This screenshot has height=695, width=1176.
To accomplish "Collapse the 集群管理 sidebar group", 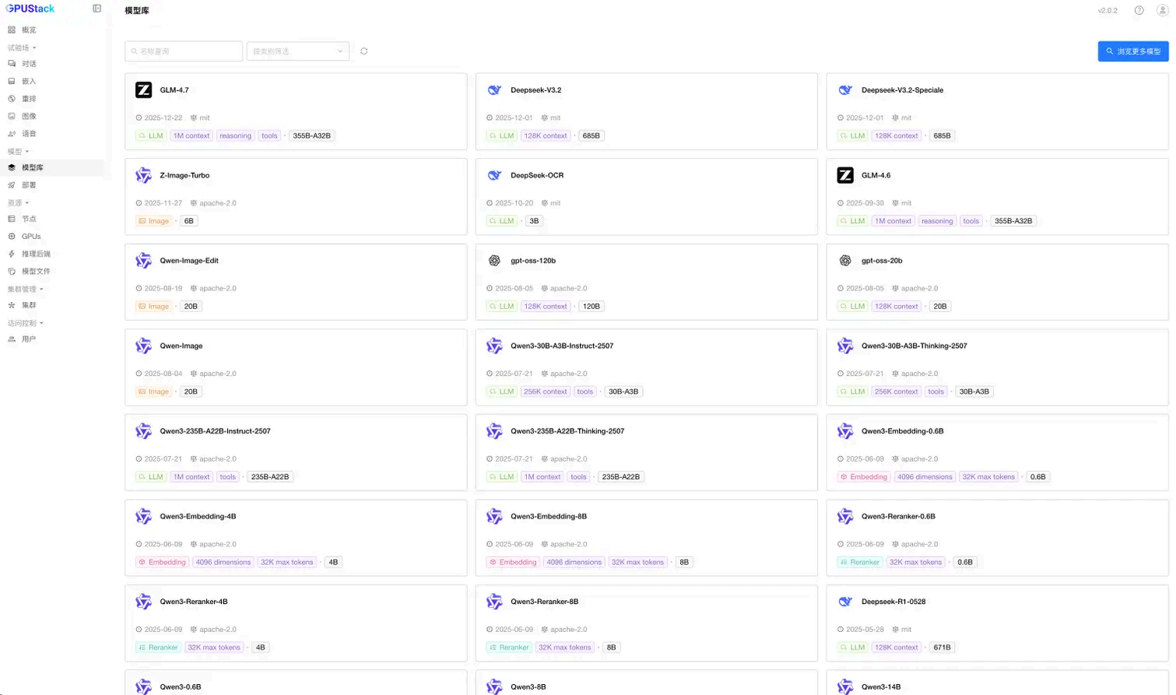I will [x=26, y=290].
